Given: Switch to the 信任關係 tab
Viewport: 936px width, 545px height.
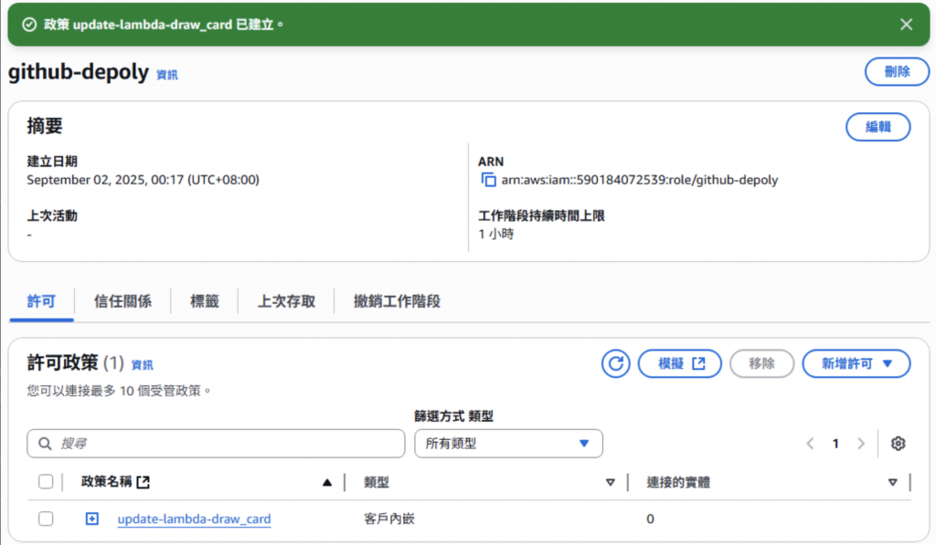Looking at the screenshot, I should pos(122,302).
